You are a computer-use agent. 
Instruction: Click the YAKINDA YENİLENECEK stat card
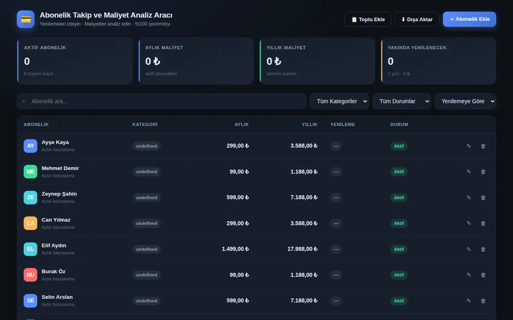(x=439, y=61)
